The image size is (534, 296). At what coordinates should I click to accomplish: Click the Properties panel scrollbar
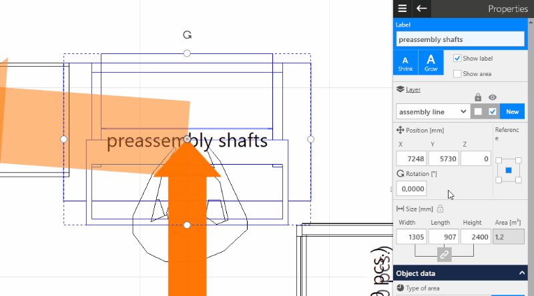point(531,157)
